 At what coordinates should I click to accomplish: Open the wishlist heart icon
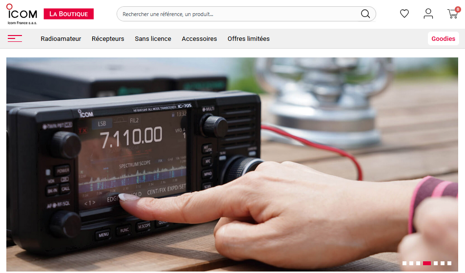pyautogui.click(x=404, y=14)
